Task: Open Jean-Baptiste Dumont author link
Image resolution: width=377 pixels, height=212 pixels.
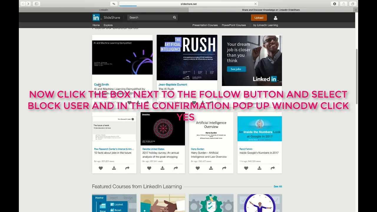Action: pos(173,85)
